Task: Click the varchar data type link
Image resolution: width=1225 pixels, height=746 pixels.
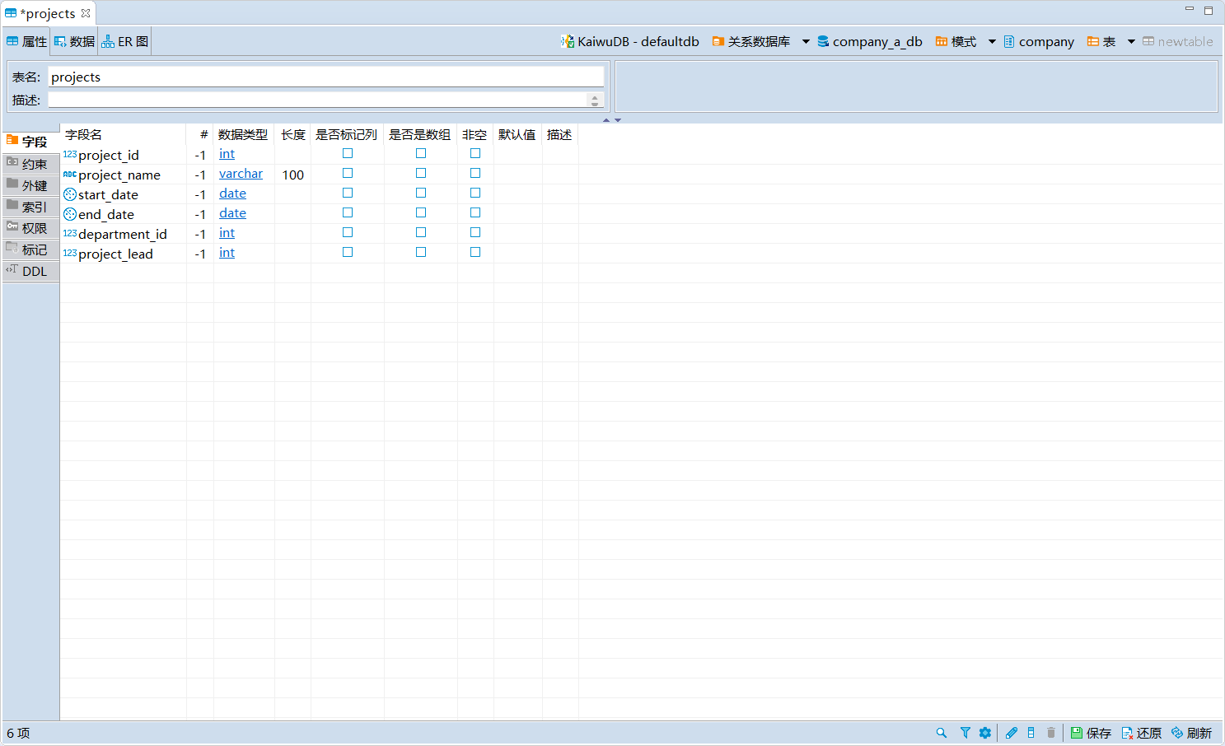Action: coord(241,174)
